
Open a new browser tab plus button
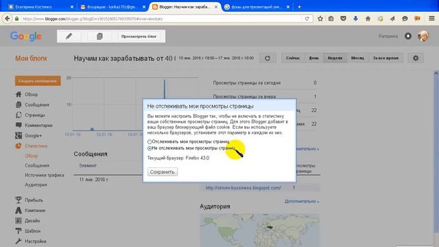pos(299,7)
